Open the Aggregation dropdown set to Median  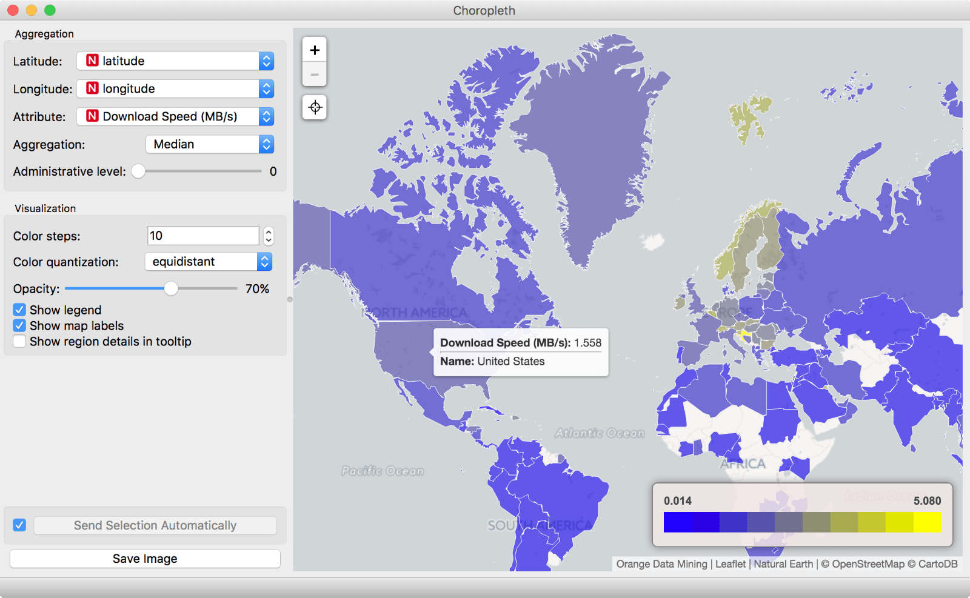point(210,144)
